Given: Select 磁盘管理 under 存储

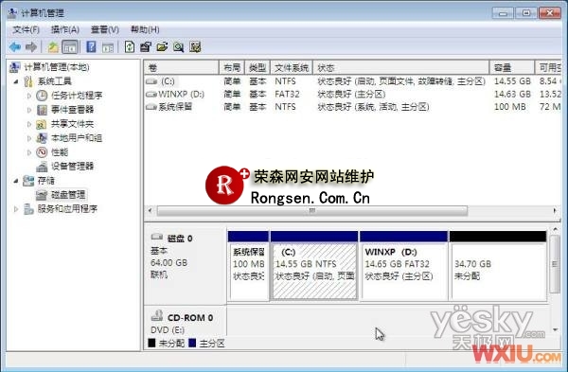Looking at the screenshot, I should pos(68,195).
